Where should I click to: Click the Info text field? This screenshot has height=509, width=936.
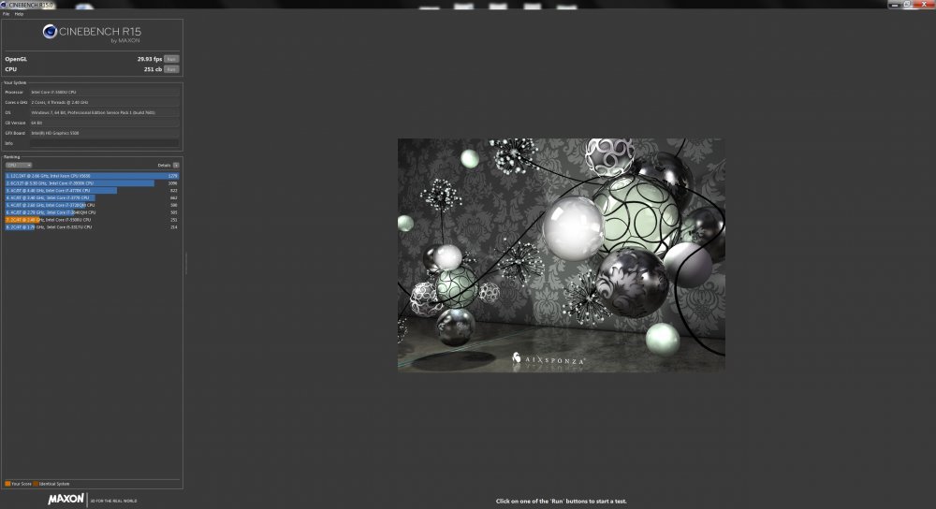(x=103, y=143)
